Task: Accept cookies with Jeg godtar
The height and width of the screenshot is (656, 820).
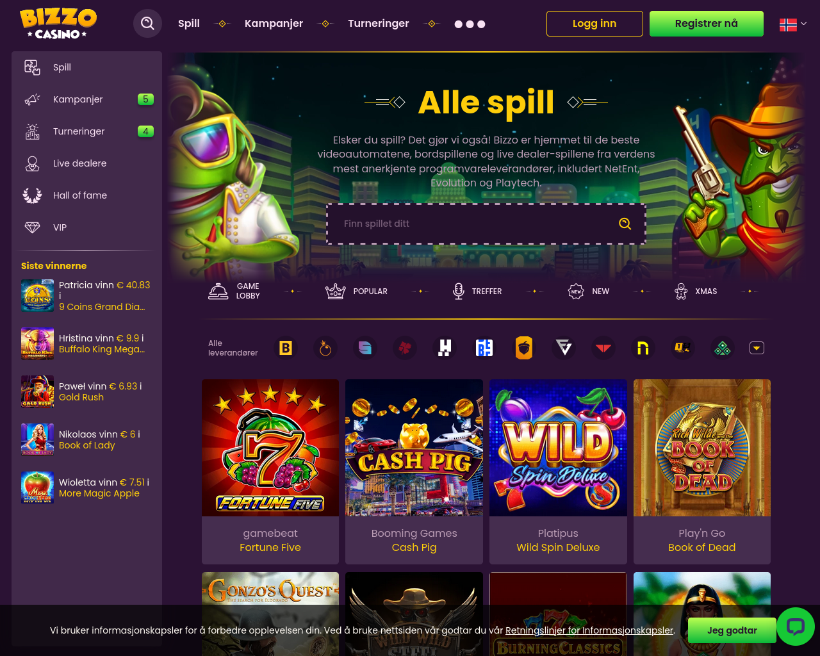Action: [732, 630]
